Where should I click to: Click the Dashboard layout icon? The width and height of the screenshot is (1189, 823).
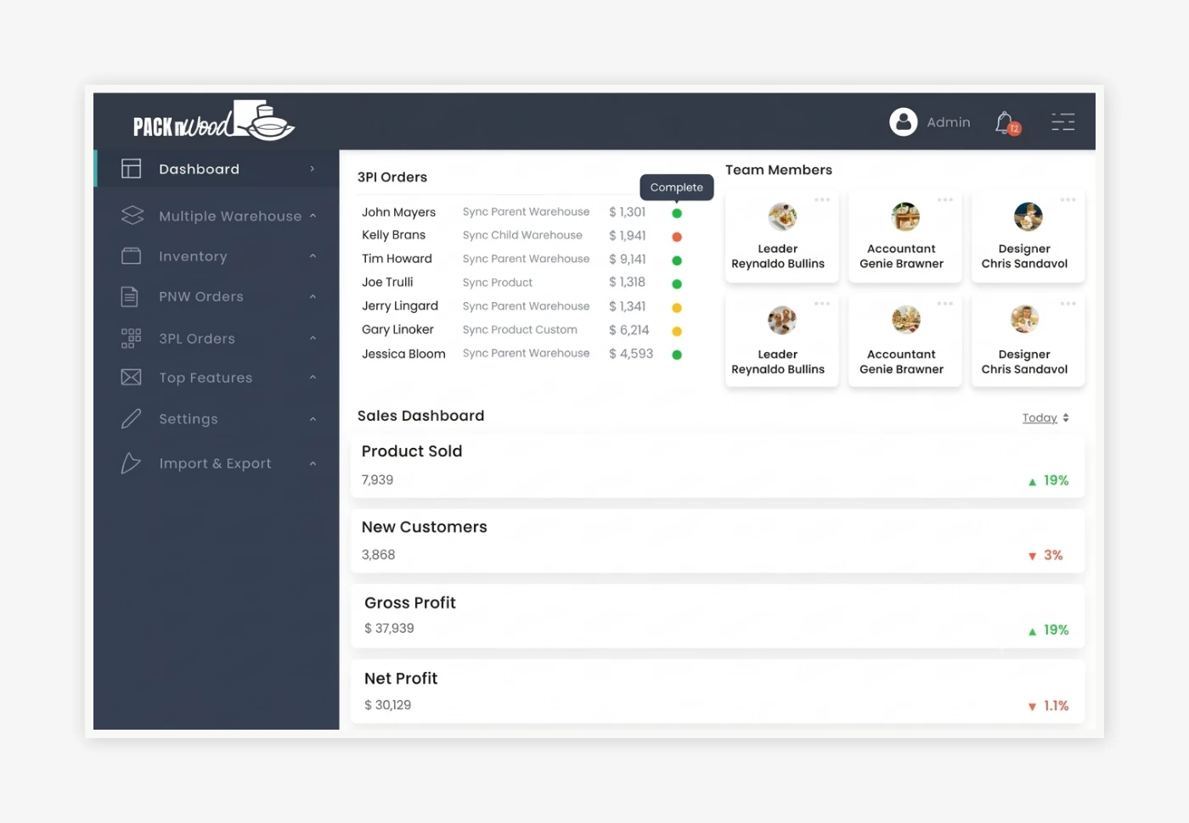[x=131, y=169]
